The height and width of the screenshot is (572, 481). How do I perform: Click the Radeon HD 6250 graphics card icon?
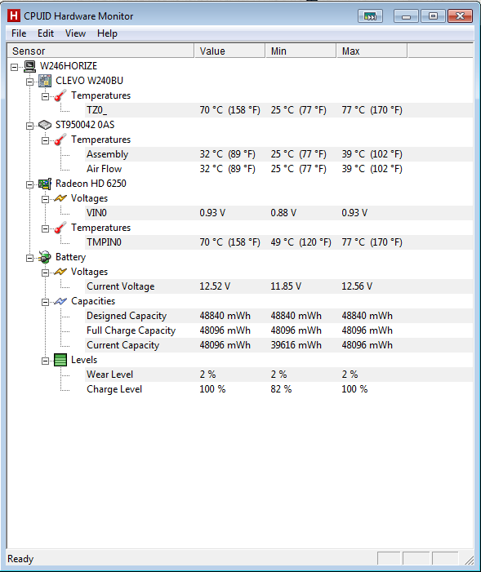[45, 184]
